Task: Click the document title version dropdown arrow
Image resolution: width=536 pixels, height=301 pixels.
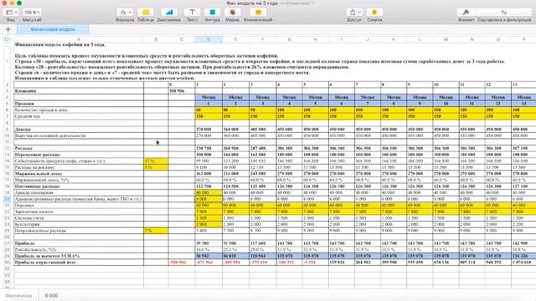Action: click(x=312, y=3)
